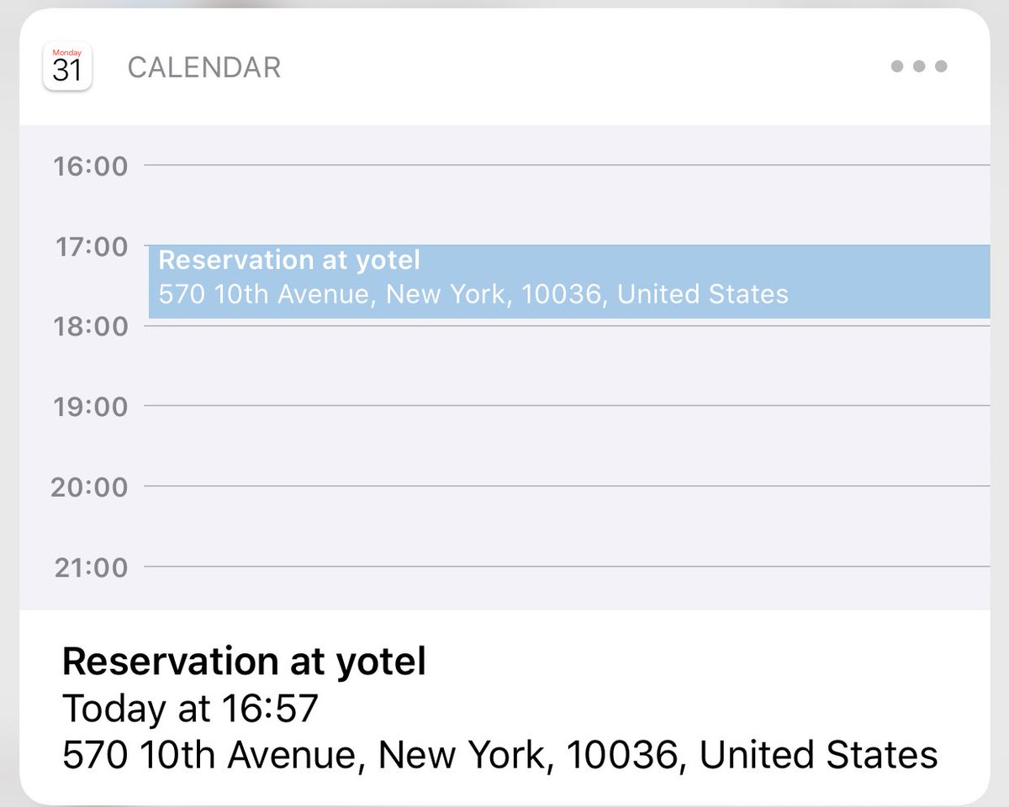
Task: Click the 18:00 time slot line
Action: (567, 325)
